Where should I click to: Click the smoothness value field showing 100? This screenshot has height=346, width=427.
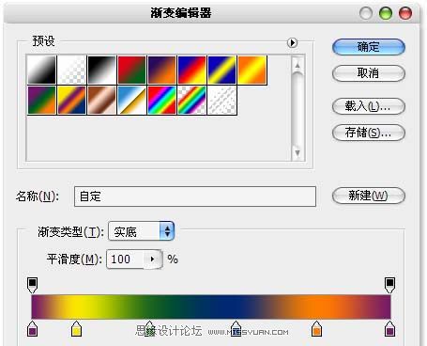click(x=125, y=259)
